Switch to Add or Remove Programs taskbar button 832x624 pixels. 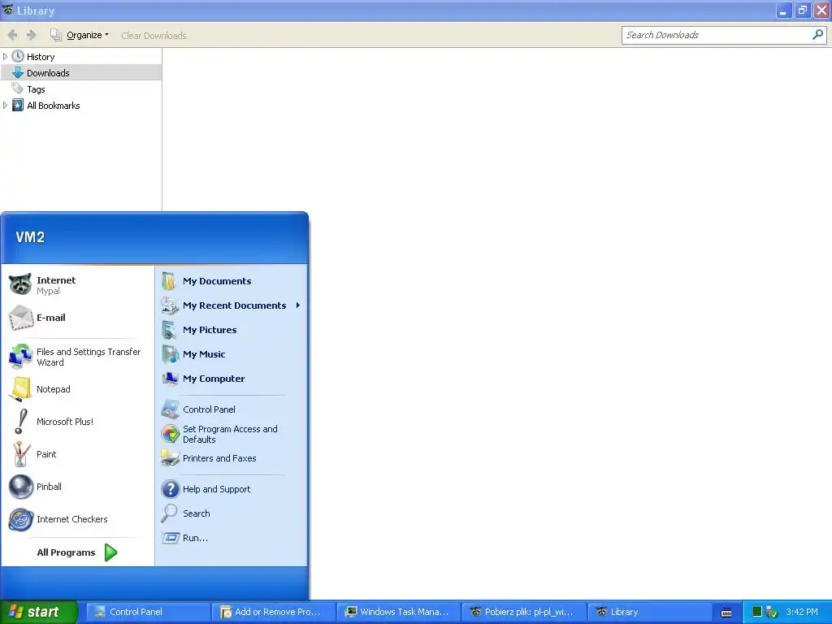pyautogui.click(x=273, y=612)
